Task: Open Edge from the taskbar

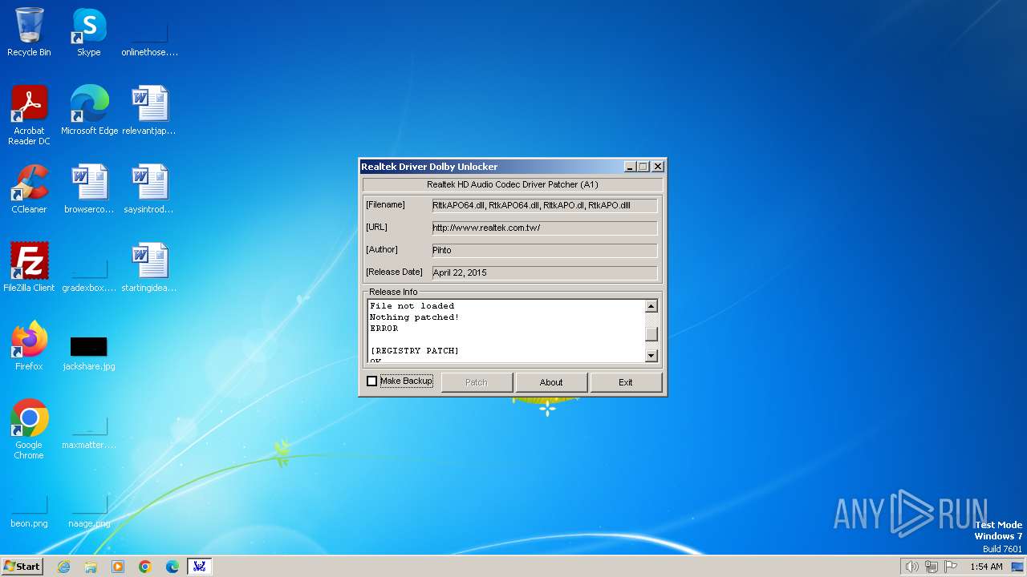Action: 173,567
